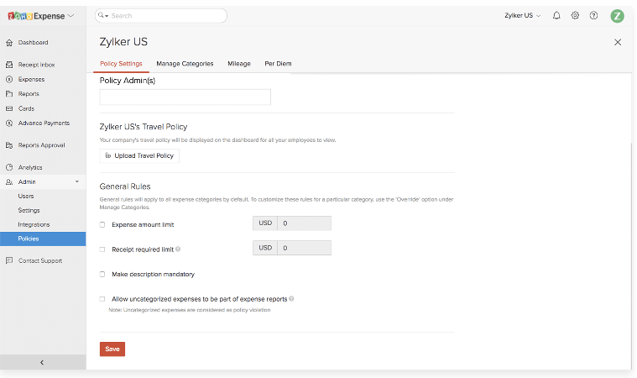The image size is (637, 378).
Task: Click the red Save button
Action: [x=112, y=349]
